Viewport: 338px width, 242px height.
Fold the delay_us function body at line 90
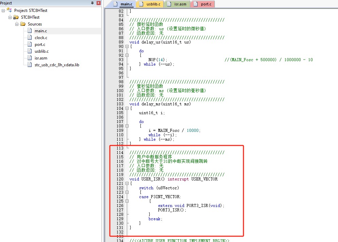point(127,47)
